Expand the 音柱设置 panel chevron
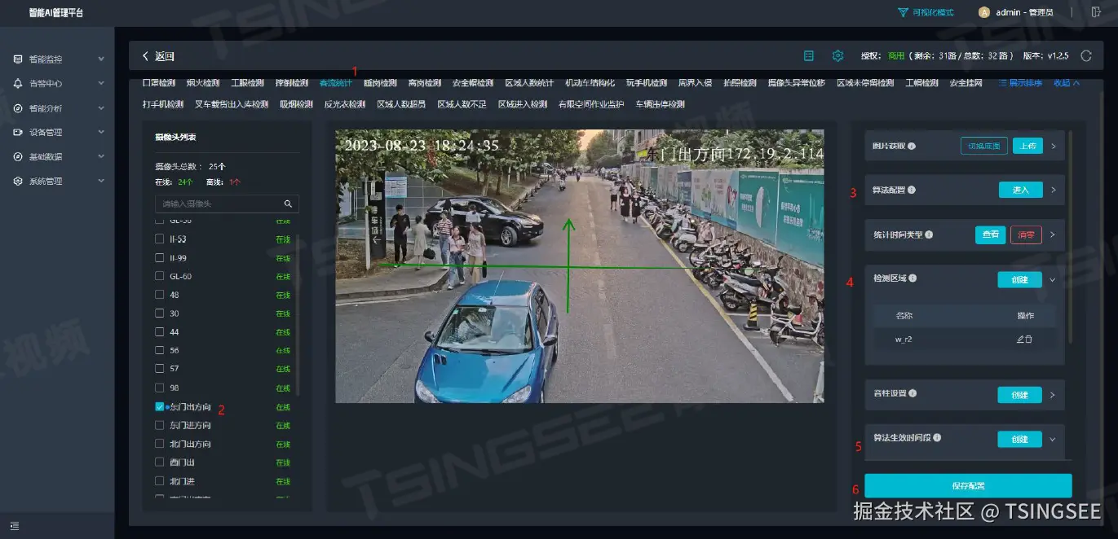This screenshot has height=539, width=1118. [x=1053, y=395]
